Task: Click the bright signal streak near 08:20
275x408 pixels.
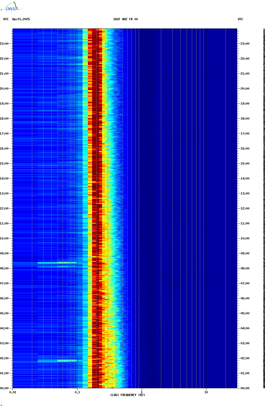Action: pos(57,263)
